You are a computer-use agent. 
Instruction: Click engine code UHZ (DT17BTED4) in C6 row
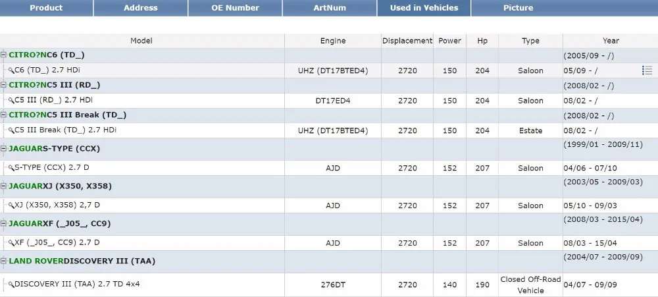pos(333,71)
